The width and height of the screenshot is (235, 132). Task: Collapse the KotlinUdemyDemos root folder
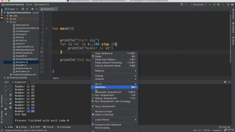point(5,13)
